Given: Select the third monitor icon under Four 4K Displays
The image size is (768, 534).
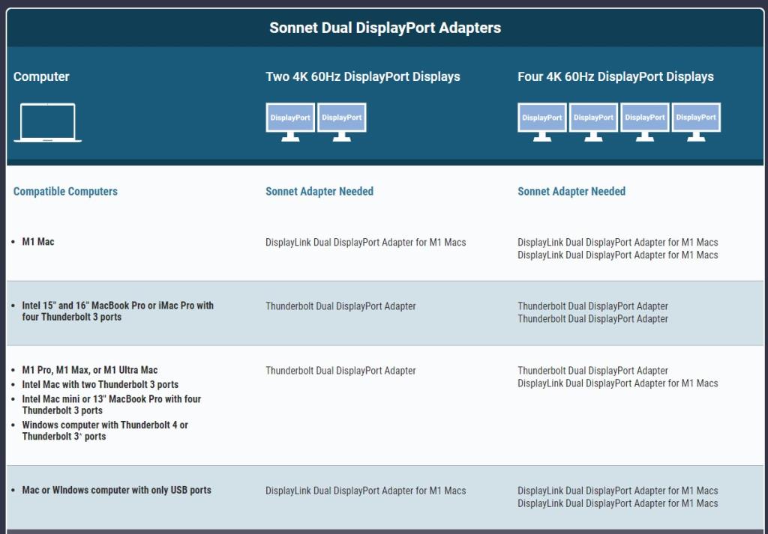Looking at the screenshot, I should click(x=645, y=121).
